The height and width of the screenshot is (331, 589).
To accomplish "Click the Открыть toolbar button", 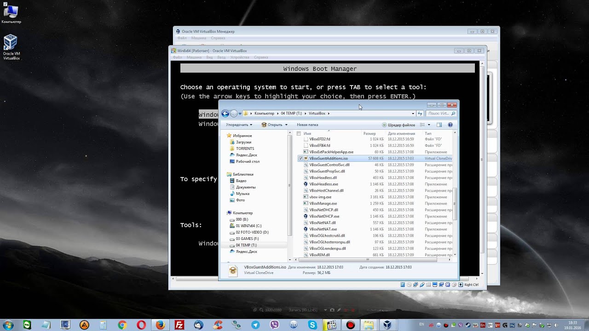I will 272,125.
